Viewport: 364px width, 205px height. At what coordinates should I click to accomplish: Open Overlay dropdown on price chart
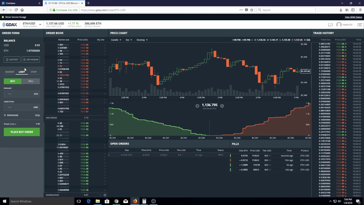pos(142,40)
